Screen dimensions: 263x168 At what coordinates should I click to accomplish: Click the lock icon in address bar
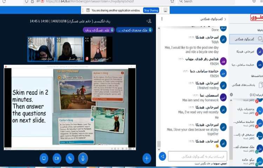click(x=32, y=1)
